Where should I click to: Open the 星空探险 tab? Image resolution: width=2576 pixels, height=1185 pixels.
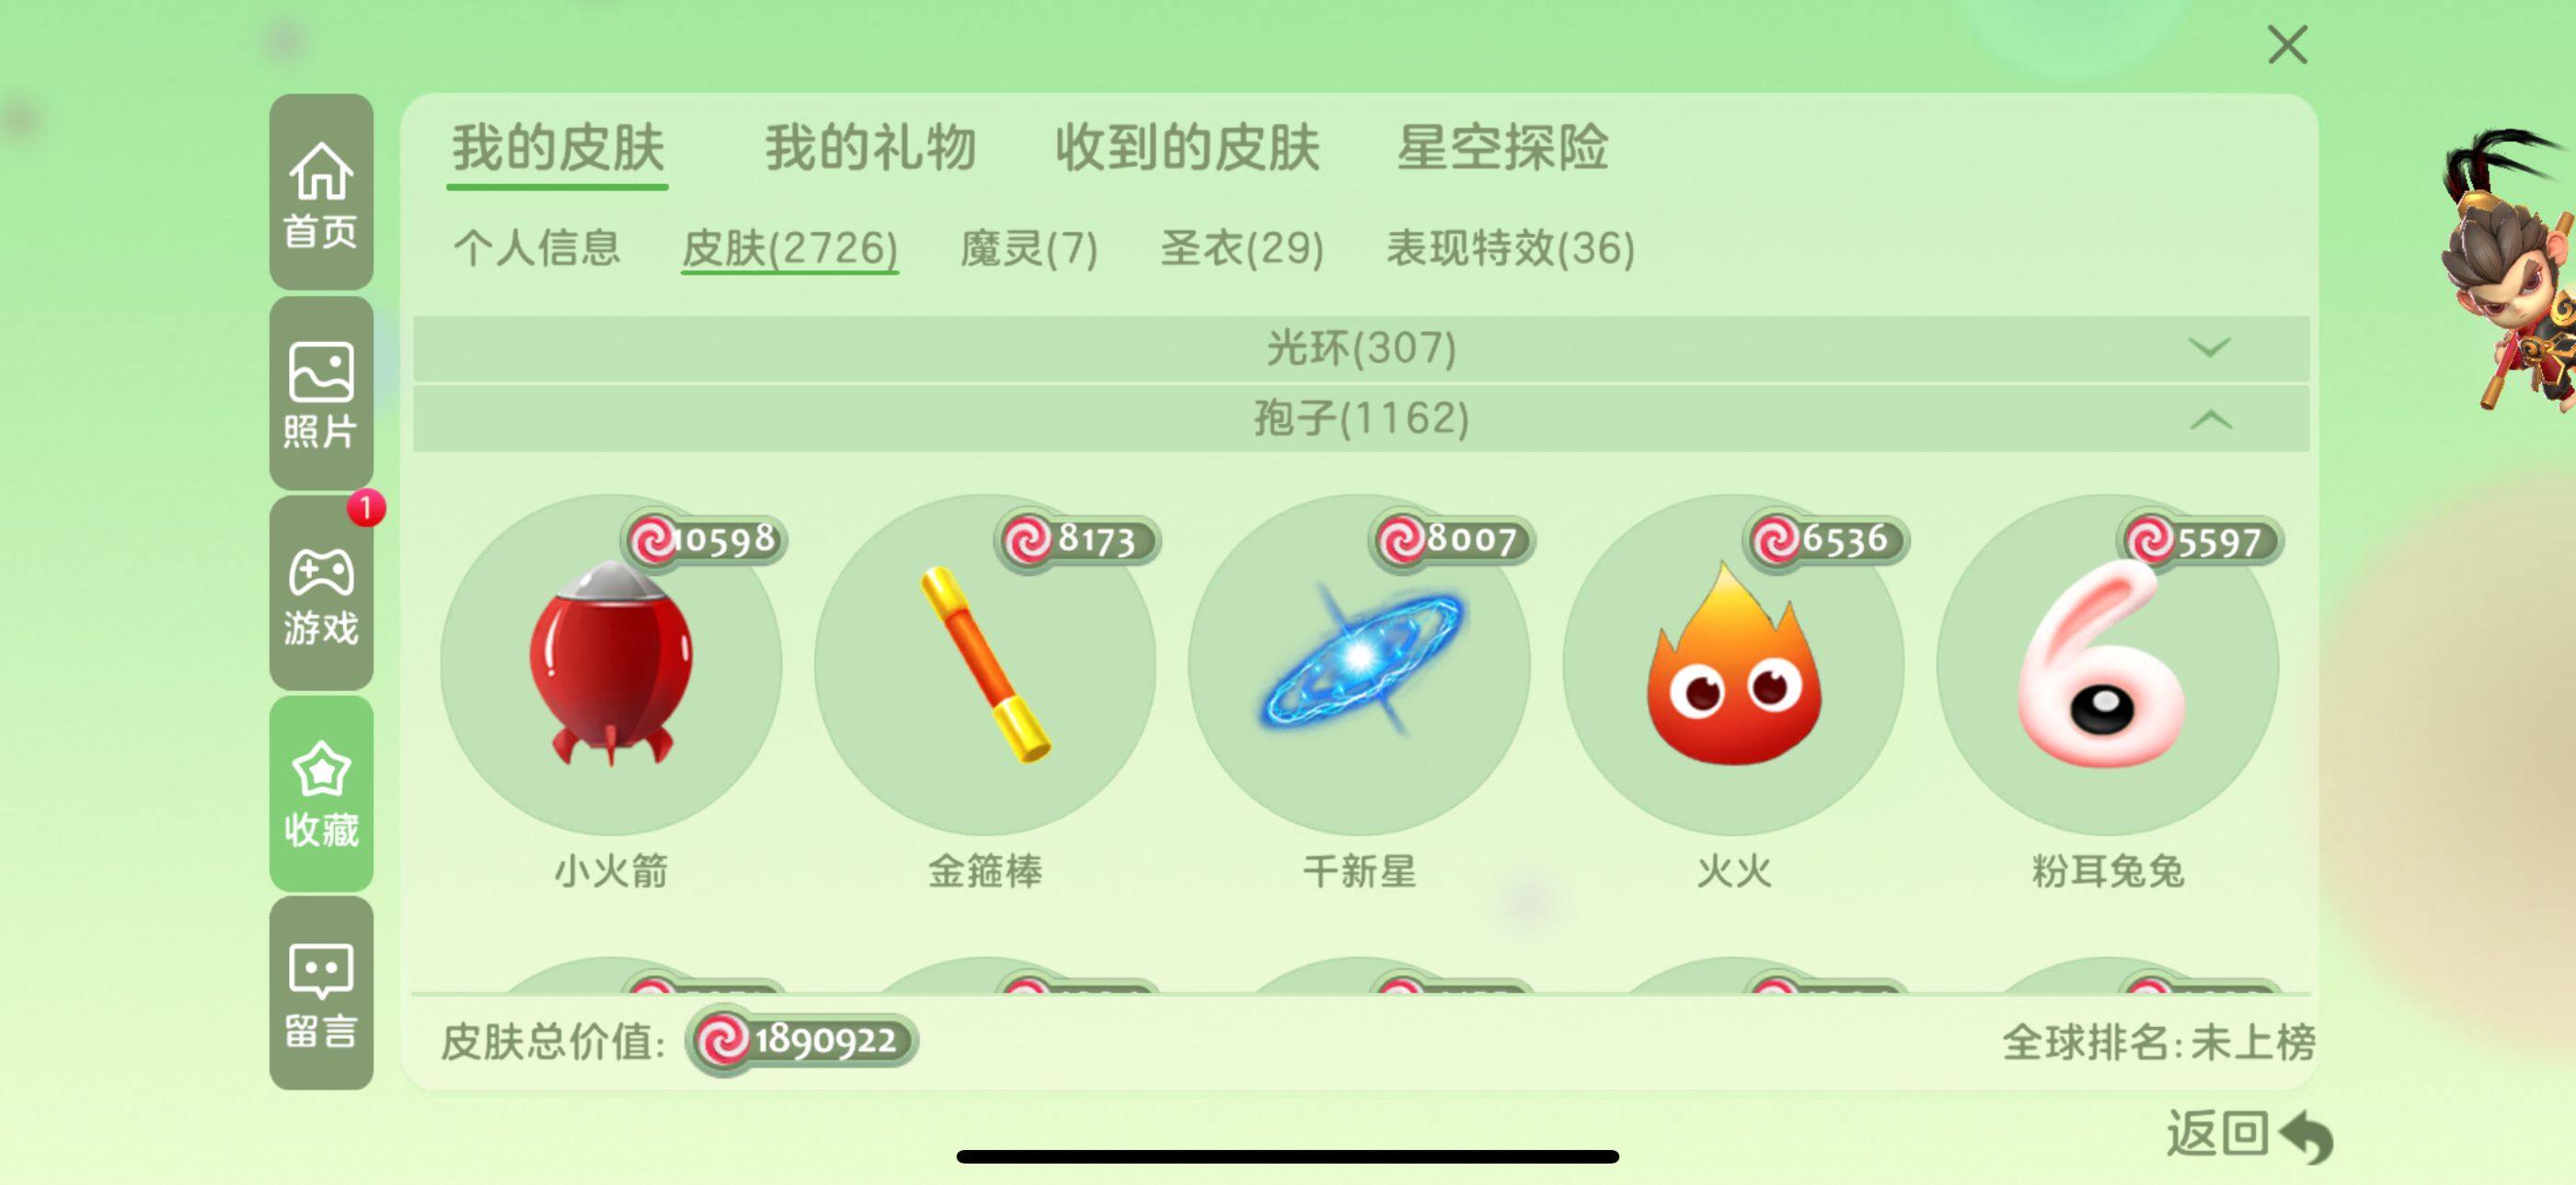(x=1502, y=148)
